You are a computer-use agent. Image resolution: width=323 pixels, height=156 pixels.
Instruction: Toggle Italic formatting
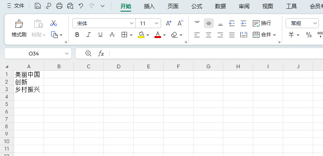coord(88,35)
